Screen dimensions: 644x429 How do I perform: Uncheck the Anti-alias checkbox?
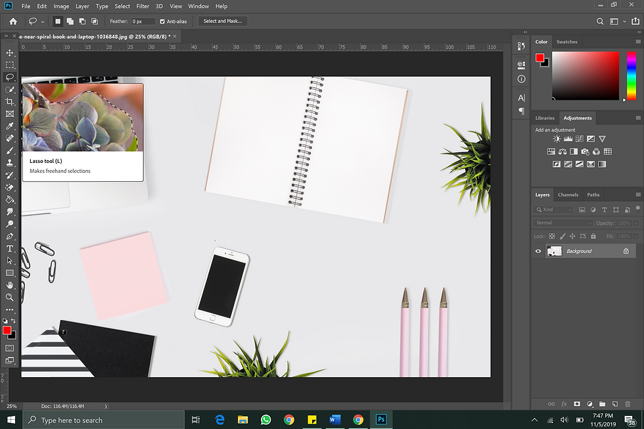tap(162, 21)
